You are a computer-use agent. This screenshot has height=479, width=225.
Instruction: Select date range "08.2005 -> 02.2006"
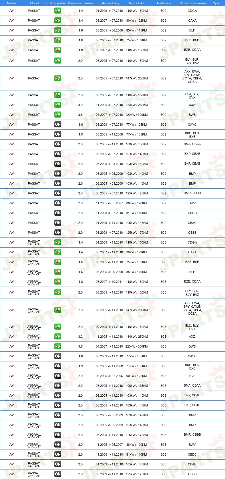(109, 376)
